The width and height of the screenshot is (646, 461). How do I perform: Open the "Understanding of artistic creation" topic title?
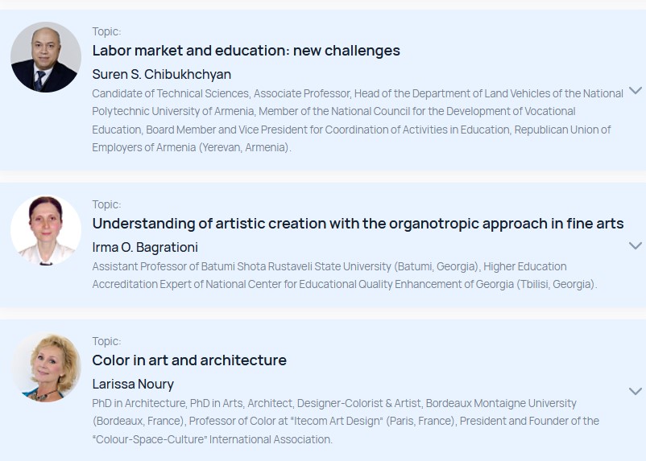(x=358, y=224)
